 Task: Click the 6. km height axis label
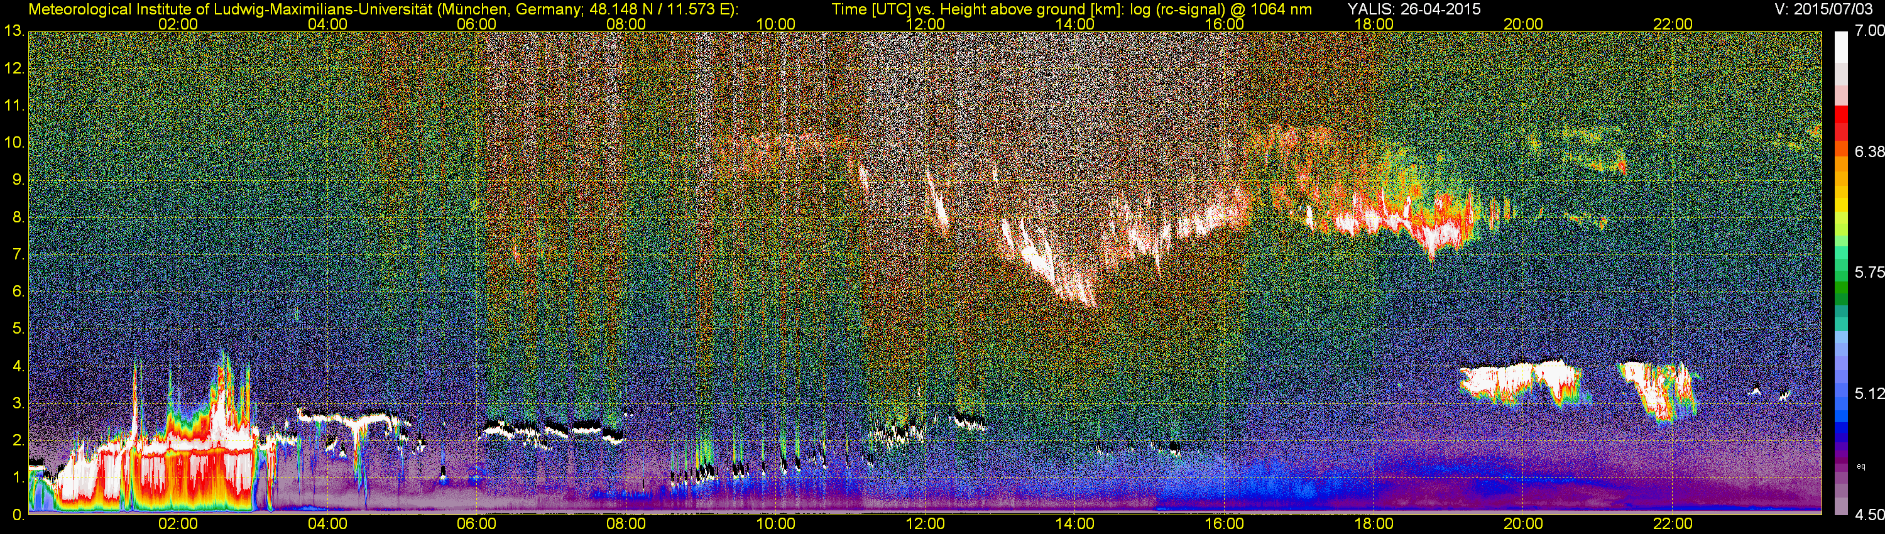coord(18,291)
